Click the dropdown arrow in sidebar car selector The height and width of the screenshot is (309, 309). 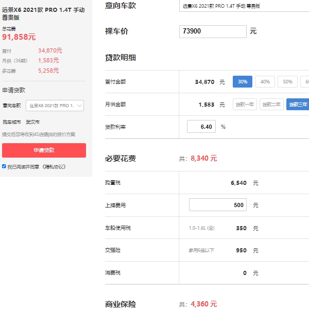[x=79, y=106]
